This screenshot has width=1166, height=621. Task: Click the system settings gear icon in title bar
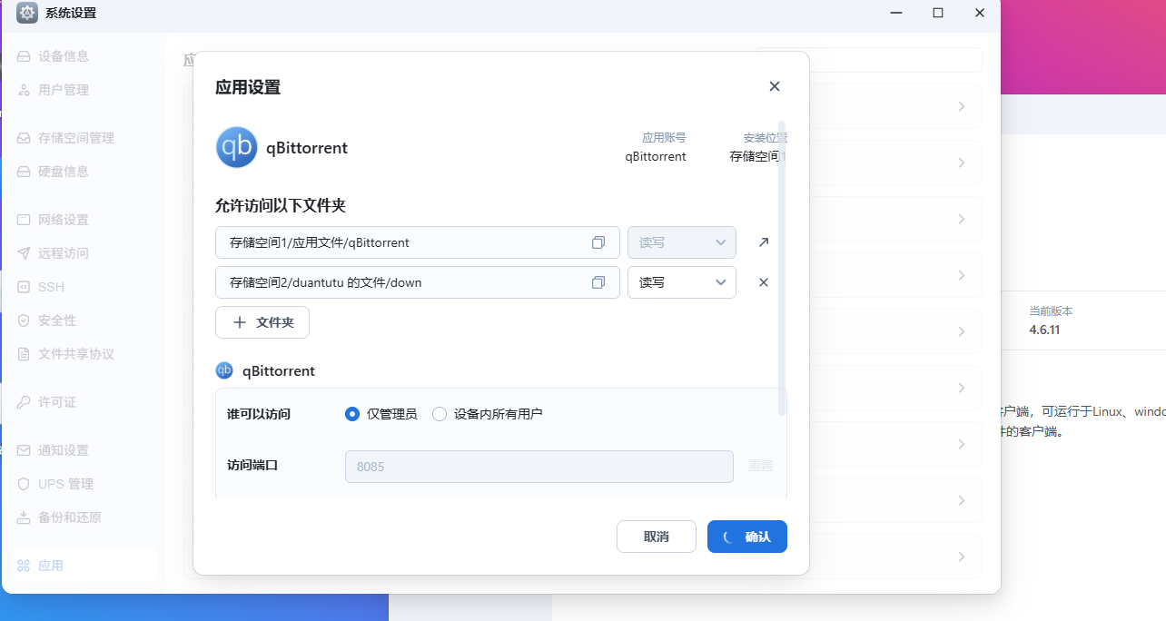pyautogui.click(x=27, y=13)
